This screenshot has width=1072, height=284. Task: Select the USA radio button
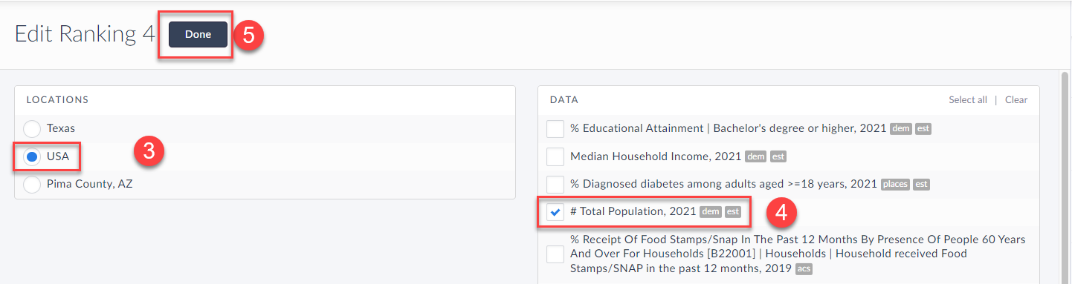pyautogui.click(x=32, y=156)
